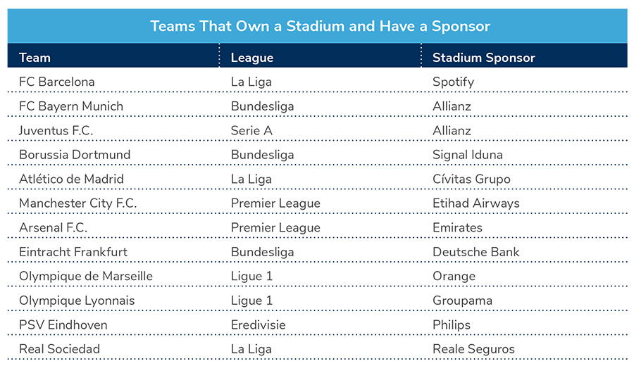The width and height of the screenshot is (634, 366).
Task: Click the Signal Iduna sponsor cell
Action: (x=466, y=155)
